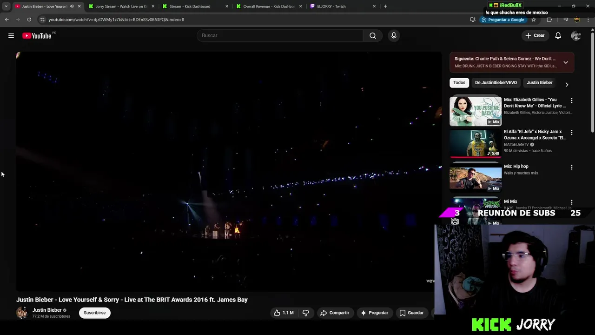Open Mix: Elizabeth Gillies title text
The height and width of the screenshot is (335, 595).
click(535, 103)
